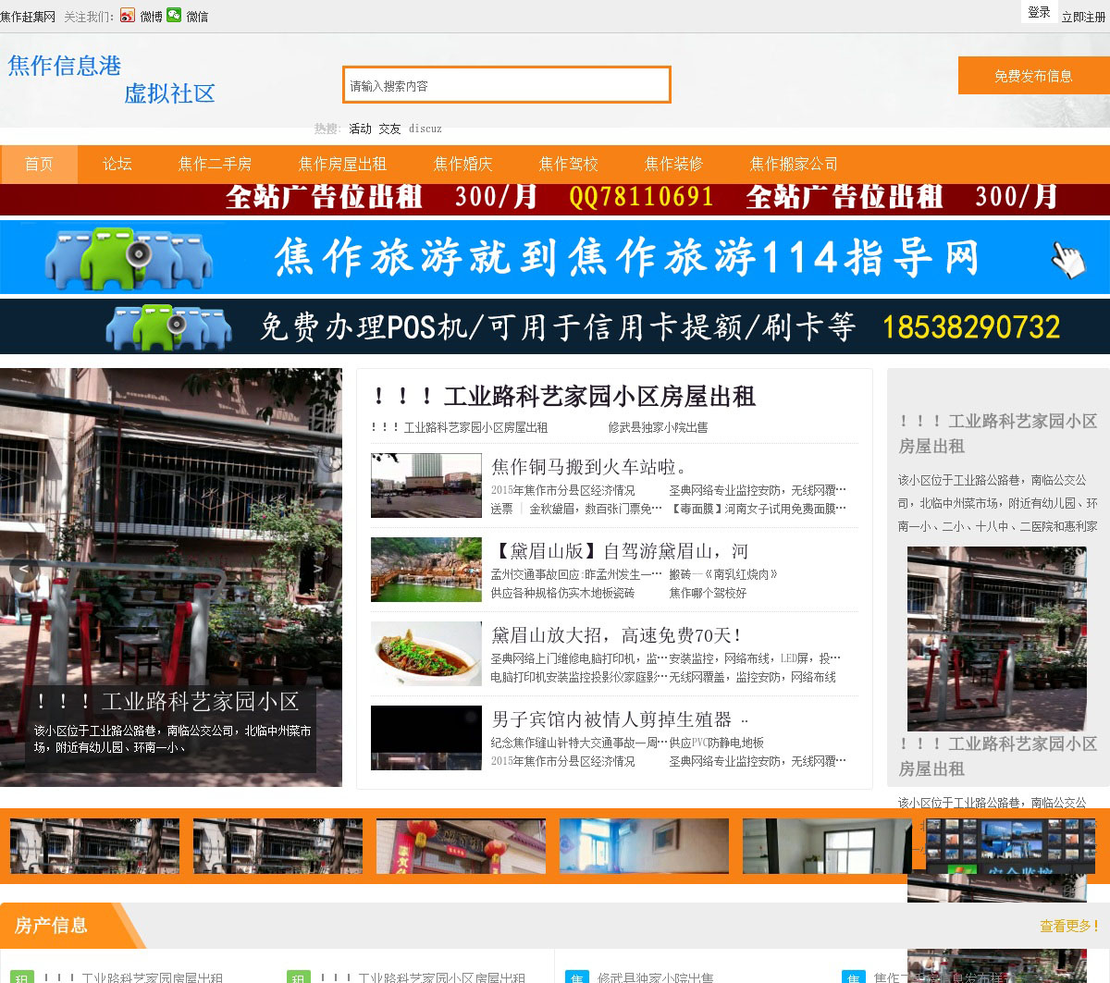Open the Weibo icon link
This screenshot has height=983, width=1110.
tap(128, 16)
